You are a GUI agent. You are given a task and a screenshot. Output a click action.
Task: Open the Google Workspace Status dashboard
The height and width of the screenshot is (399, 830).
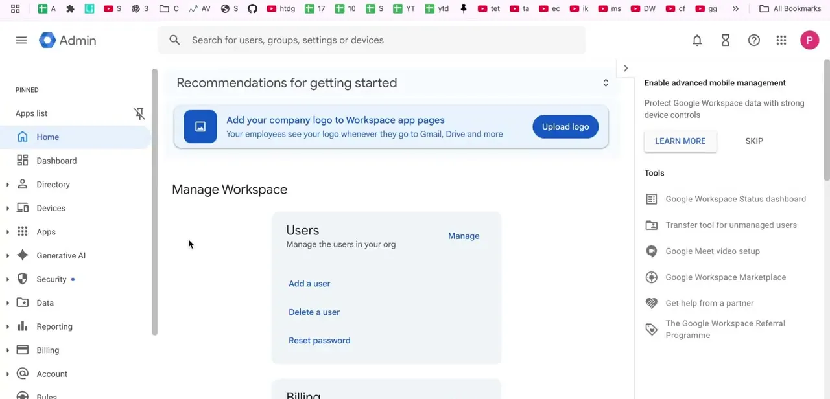pyautogui.click(x=735, y=199)
